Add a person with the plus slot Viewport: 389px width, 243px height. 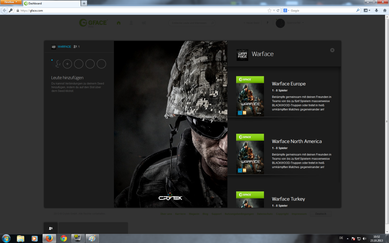coord(67,64)
